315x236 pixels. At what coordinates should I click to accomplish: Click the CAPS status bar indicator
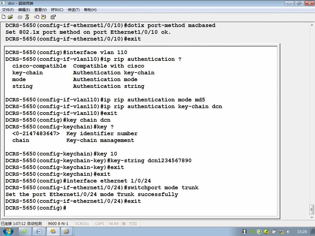click(x=100, y=224)
